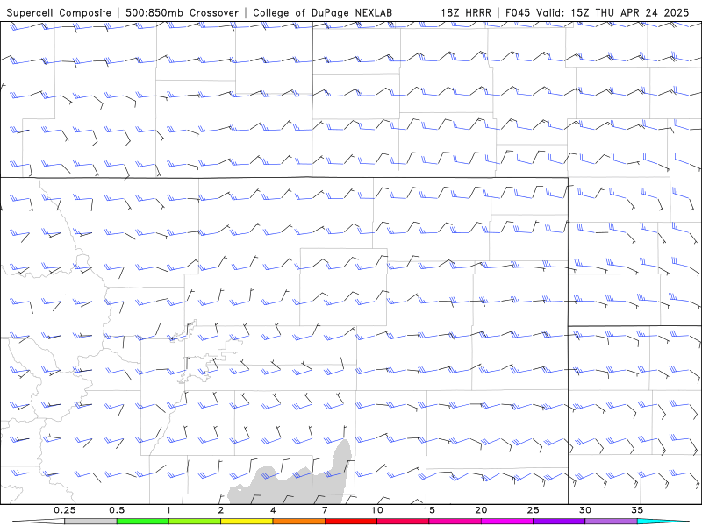Click the 'F045' forecast hour text
Screen dimensions: 702x526
(x=519, y=13)
